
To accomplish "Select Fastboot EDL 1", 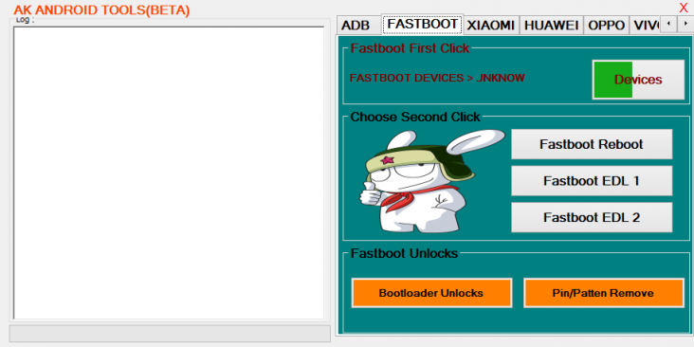I will 592,181.
